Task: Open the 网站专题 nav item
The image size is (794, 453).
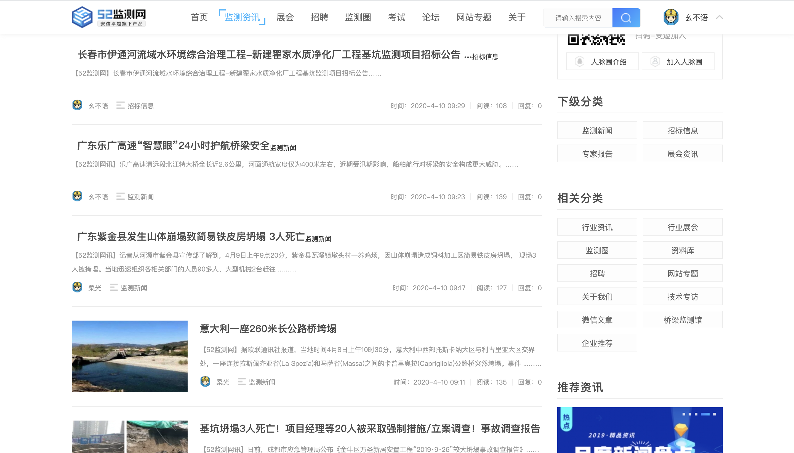Action: click(474, 17)
